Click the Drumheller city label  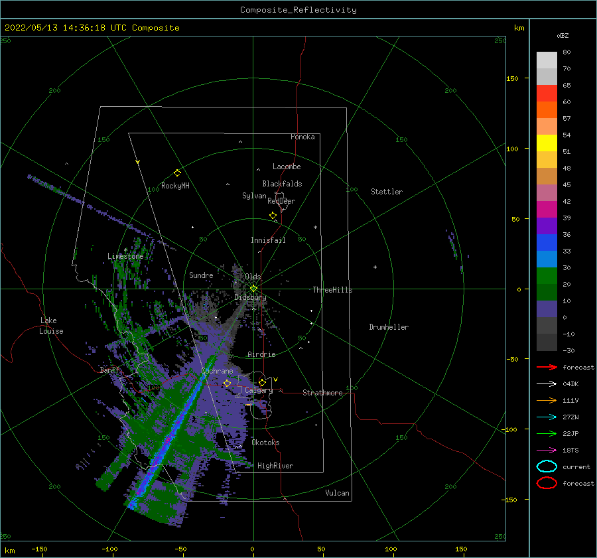(389, 327)
